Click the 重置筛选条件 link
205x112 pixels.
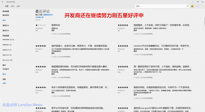point(48,15)
